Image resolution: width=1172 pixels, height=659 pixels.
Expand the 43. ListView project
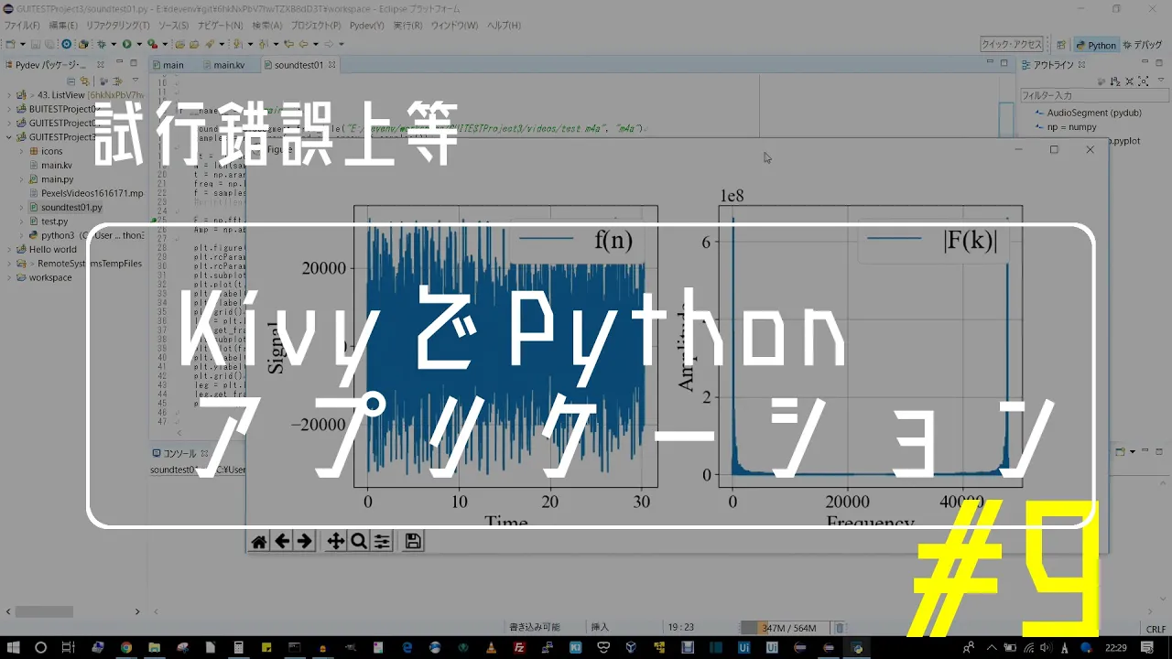[9, 94]
